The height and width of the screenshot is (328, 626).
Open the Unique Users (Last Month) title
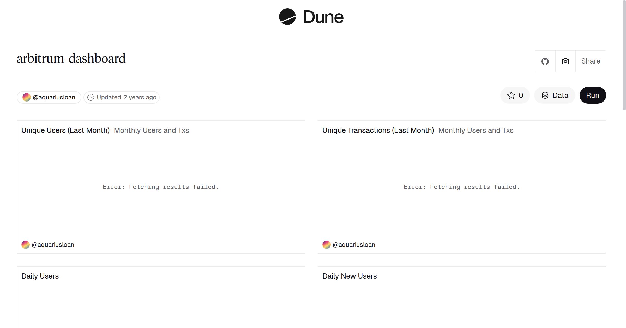[65, 130]
